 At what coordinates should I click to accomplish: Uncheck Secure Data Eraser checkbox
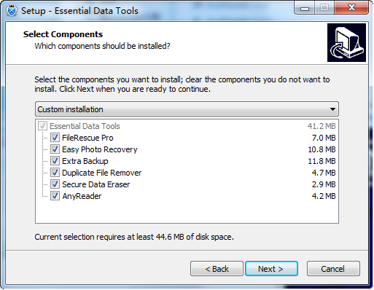click(x=55, y=184)
